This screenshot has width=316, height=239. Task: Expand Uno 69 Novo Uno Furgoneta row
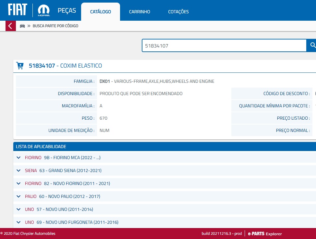[18, 222]
